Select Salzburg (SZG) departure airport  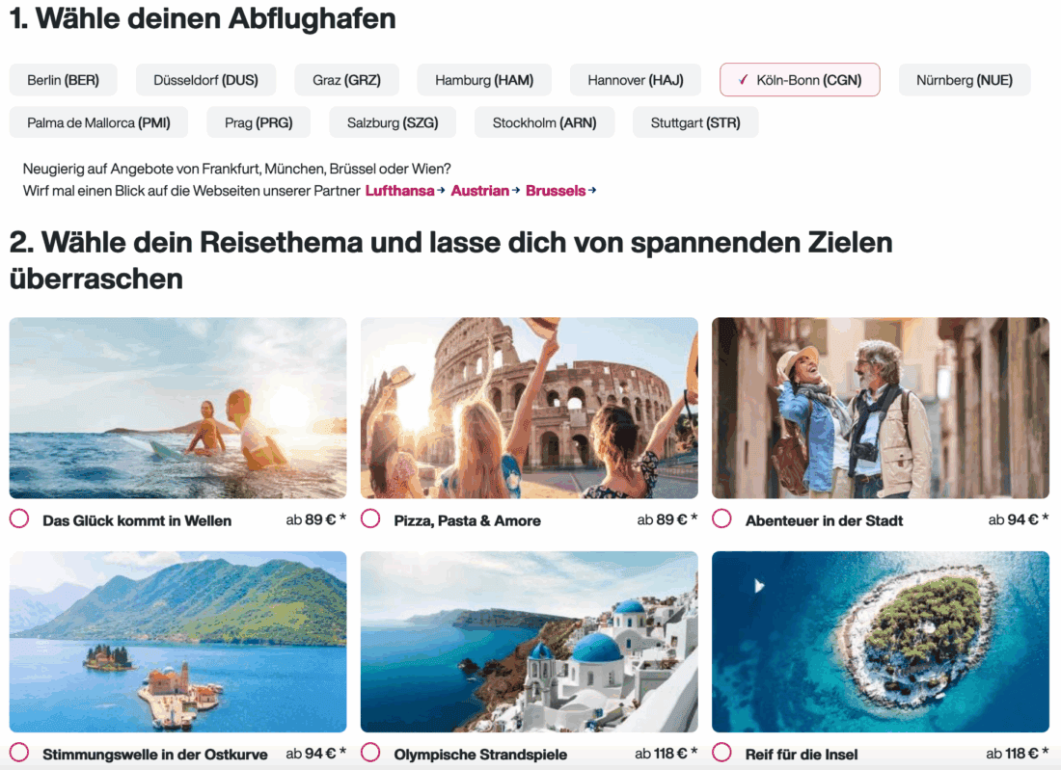click(393, 122)
